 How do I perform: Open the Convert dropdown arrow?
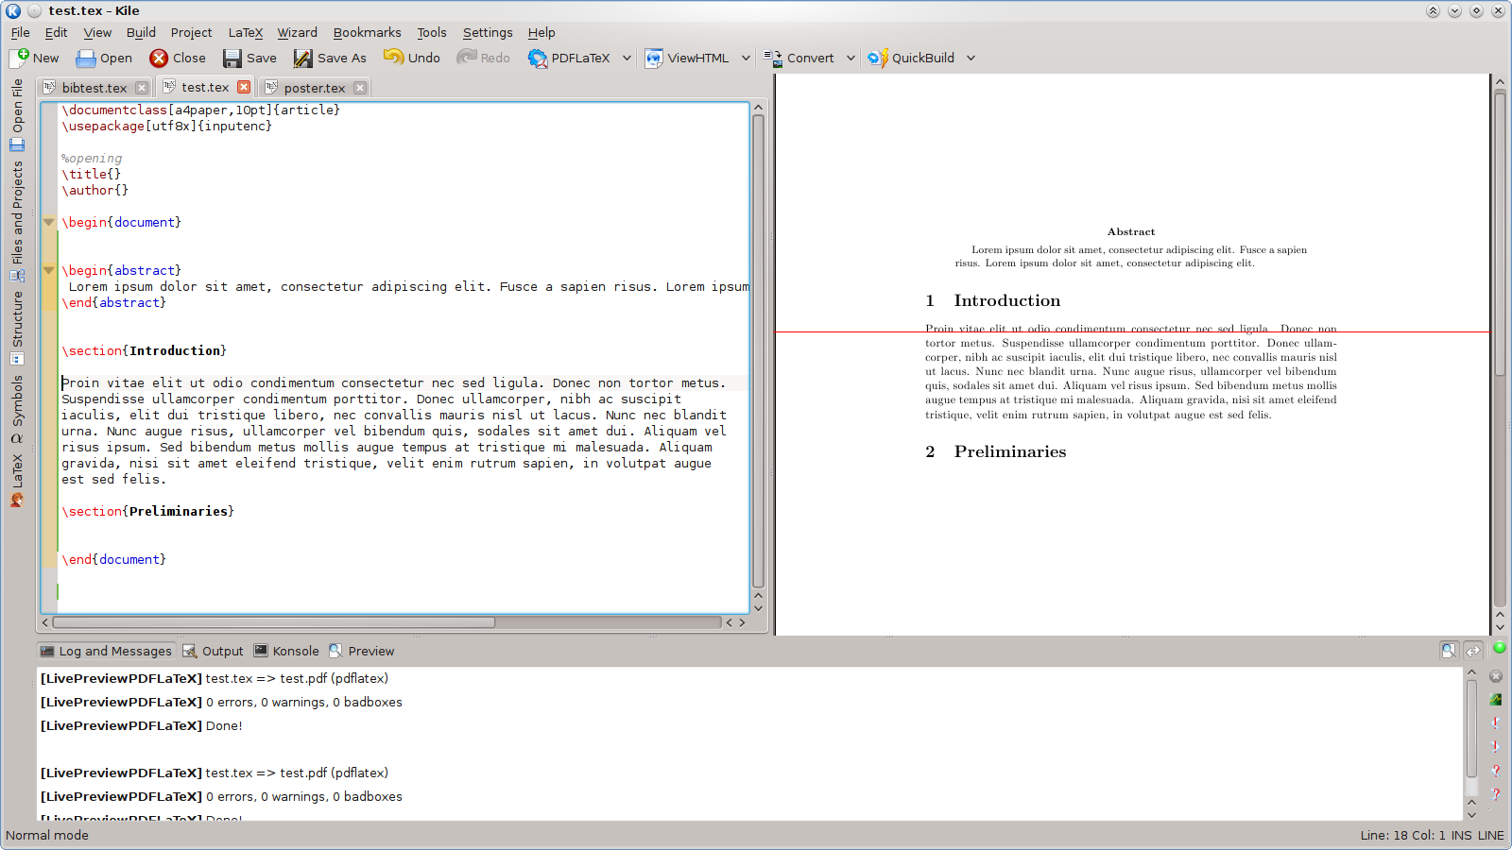(x=850, y=58)
